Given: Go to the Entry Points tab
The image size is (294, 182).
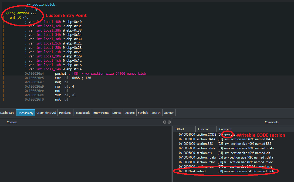Looking at the screenshot, I should pyautogui.click(x=101, y=113).
